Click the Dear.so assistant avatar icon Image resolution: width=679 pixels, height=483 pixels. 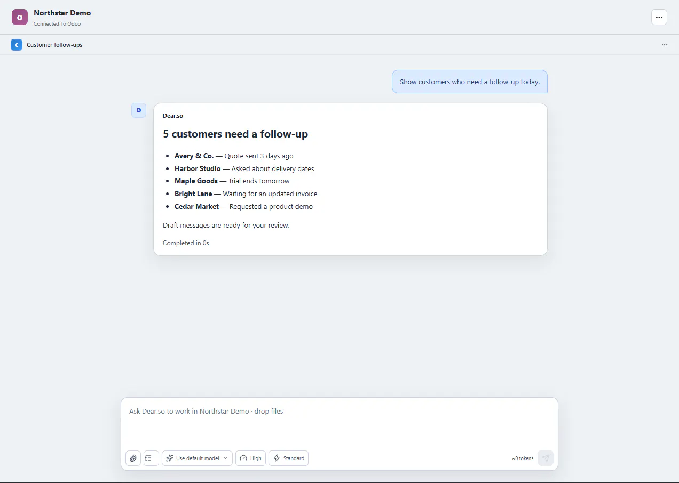pos(139,110)
